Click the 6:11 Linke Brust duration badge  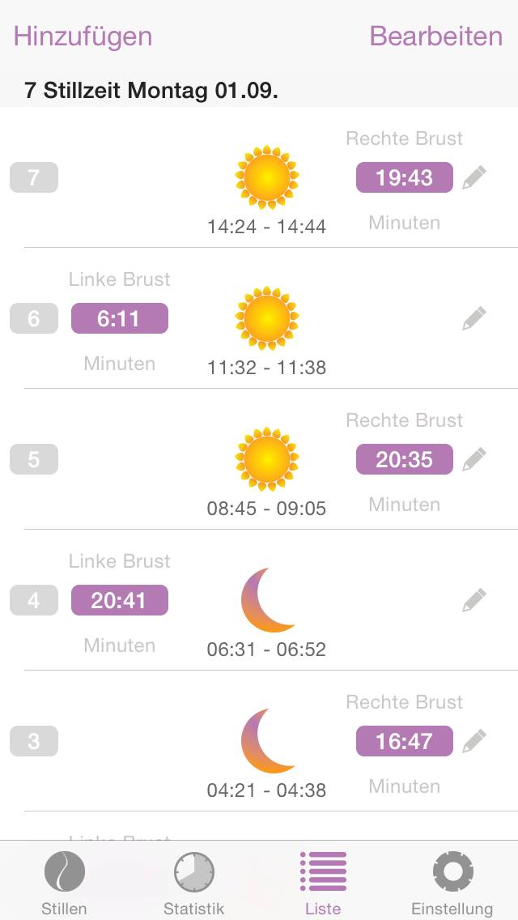coord(119,318)
